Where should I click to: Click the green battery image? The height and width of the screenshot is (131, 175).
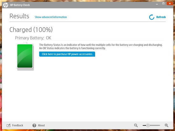[x=25, y=56]
